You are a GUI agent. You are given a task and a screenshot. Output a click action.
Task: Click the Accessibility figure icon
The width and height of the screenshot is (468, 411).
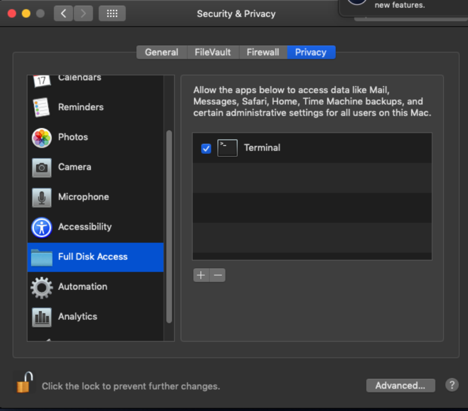42,228
